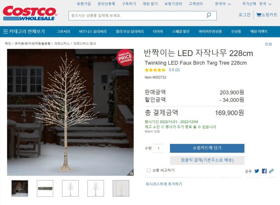Viewport: 280px width, 205px height.
Task: Click the 쇼핑카트에 담기 button
Action: (x=207, y=148)
